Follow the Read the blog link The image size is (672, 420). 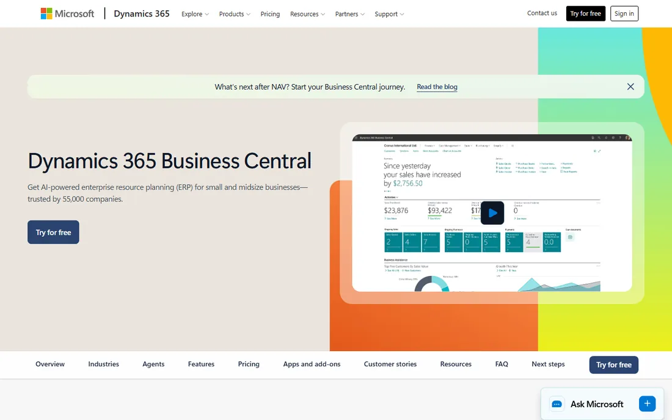tap(437, 87)
